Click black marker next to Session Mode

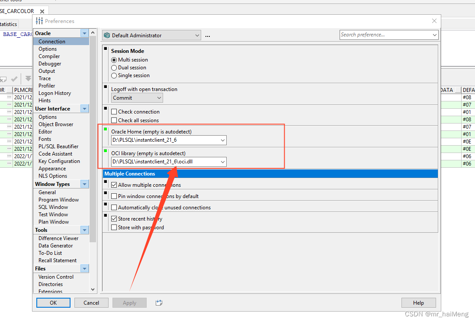[106, 48]
